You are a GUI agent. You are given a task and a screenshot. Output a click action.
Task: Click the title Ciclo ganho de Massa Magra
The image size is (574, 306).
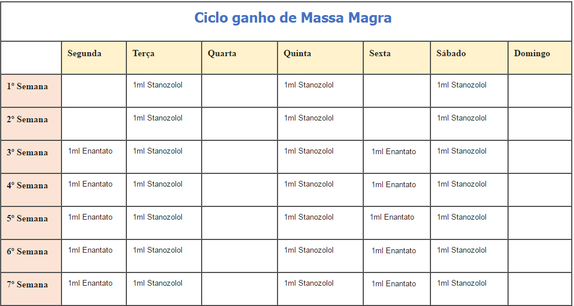click(x=293, y=18)
